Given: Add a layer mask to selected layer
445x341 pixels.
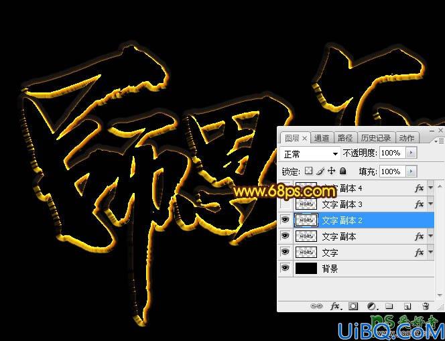Looking at the screenshot, I should [x=353, y=306].
